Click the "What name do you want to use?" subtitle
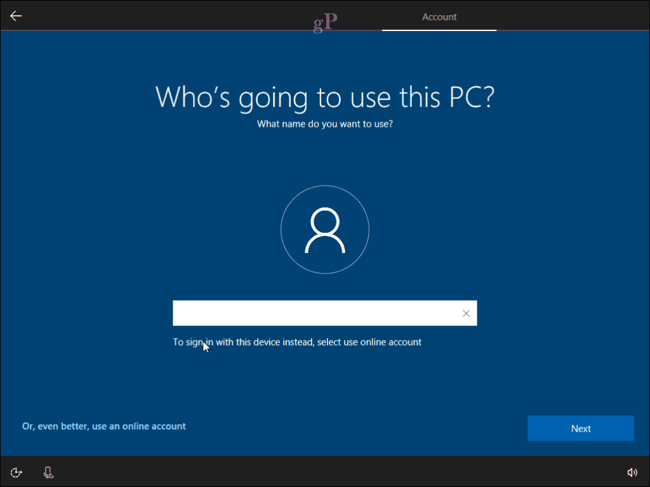Screen dimensions: 650x487 click(324, 124)
